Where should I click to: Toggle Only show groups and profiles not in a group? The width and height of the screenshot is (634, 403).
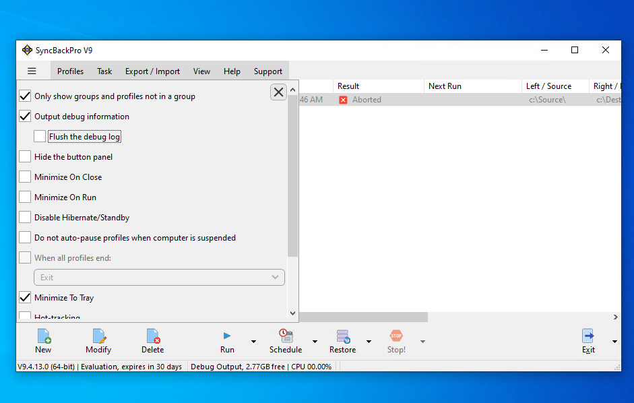[x=25, y=96]
